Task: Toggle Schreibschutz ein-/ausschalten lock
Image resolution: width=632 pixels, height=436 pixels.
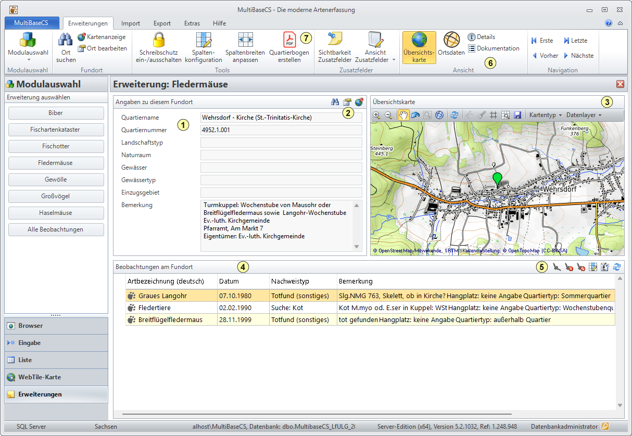Action: (159, 48)
